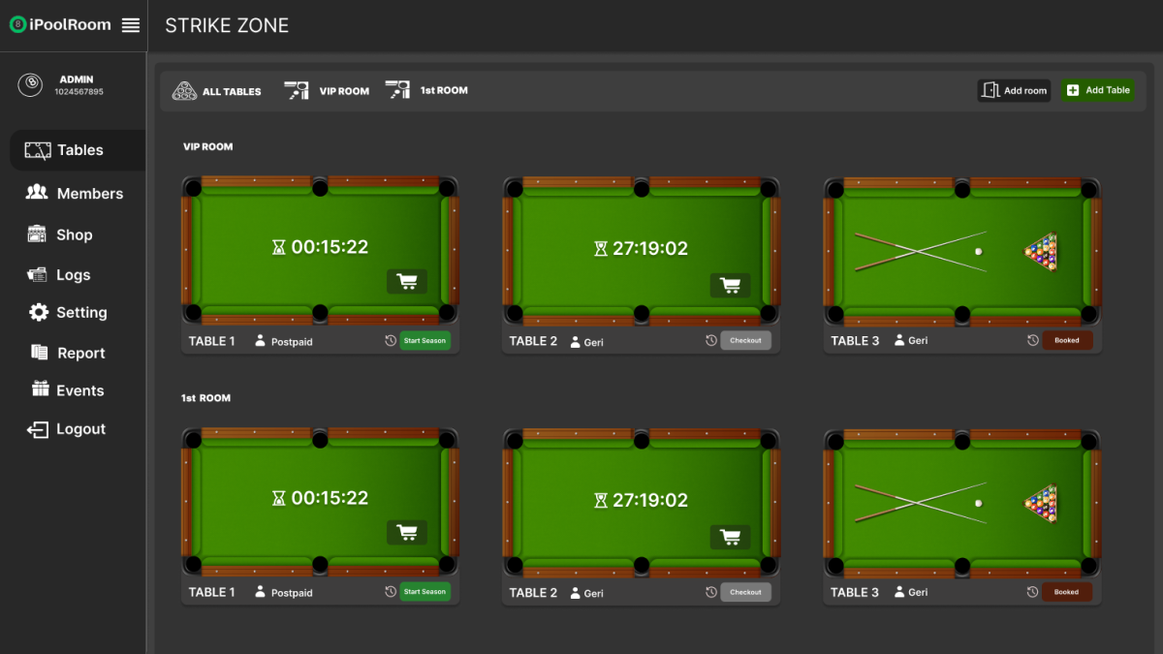The height and width of the screenshot is (654, 1163).
Task: Switch to the VIP Room tab
Action: (327, 91)
